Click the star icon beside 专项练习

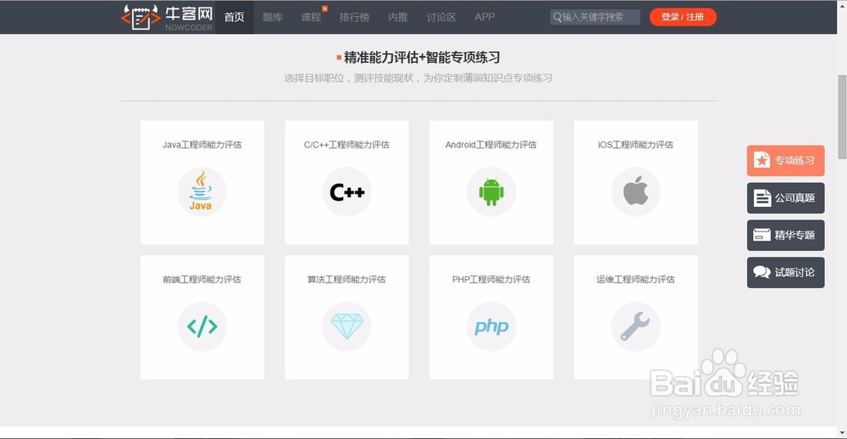(761, 160)
